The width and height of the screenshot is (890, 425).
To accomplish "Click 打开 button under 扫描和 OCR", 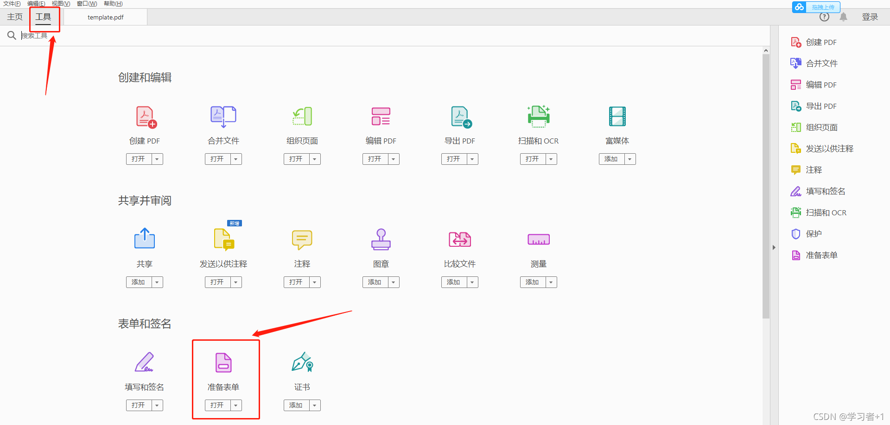I will (533, 159).
